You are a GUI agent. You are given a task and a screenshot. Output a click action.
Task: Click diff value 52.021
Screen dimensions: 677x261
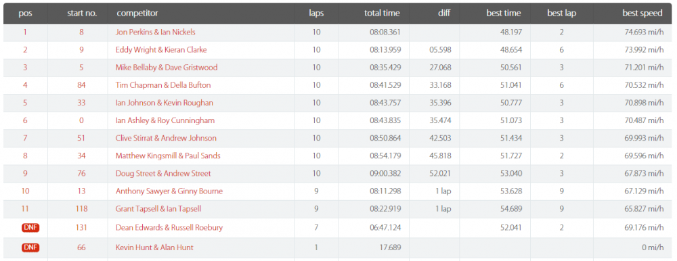441,174
